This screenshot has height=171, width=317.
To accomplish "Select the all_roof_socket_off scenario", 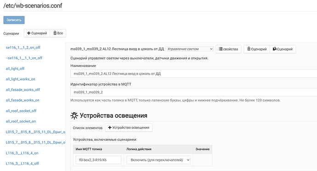I will pyautogui.click(x=21, y=111).
